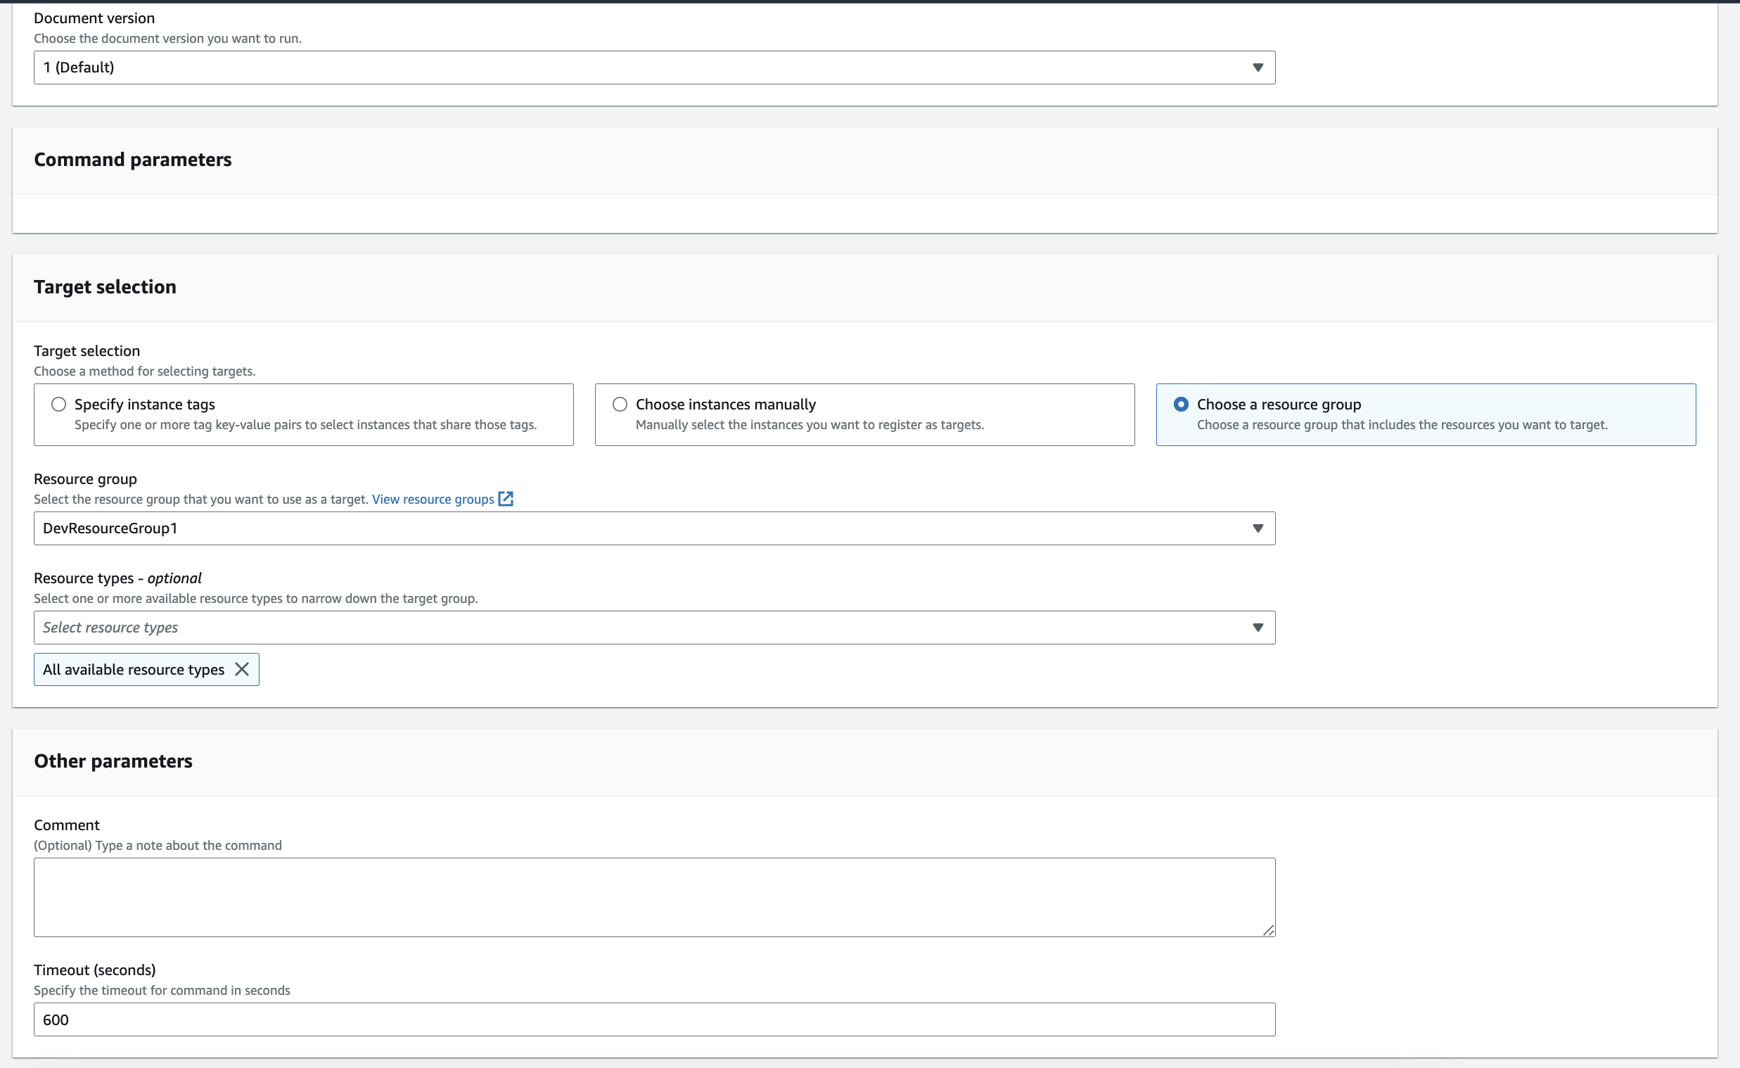Click the Resource group dropdown arrow
1740x1068 pixels.
(1257, 528)
